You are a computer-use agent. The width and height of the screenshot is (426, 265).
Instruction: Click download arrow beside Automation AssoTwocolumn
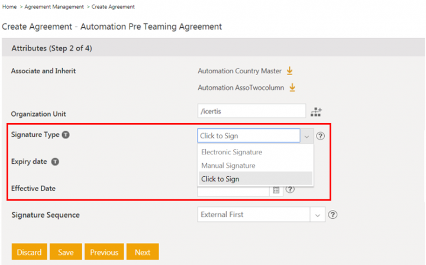pos(292,88)
